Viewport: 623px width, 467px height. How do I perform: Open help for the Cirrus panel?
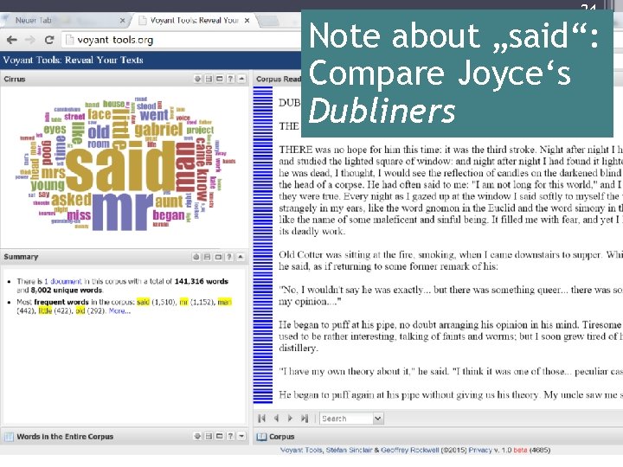point(230,79)
